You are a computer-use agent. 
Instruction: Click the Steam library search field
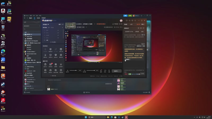click(32, 29)
